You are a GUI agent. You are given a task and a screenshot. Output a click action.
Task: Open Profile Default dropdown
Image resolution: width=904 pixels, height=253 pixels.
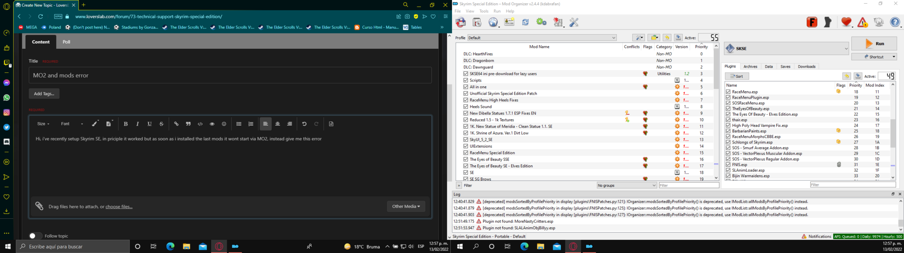pos(541,38)
